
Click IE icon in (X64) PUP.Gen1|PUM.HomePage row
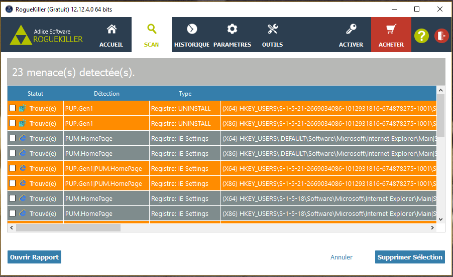click(23, 168)
